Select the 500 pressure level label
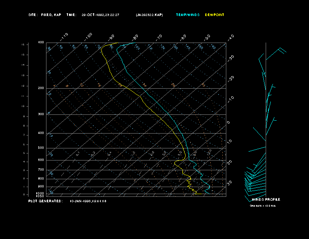Image resolution: width=309 pixels, height=239 pixels. click(41, 148)
